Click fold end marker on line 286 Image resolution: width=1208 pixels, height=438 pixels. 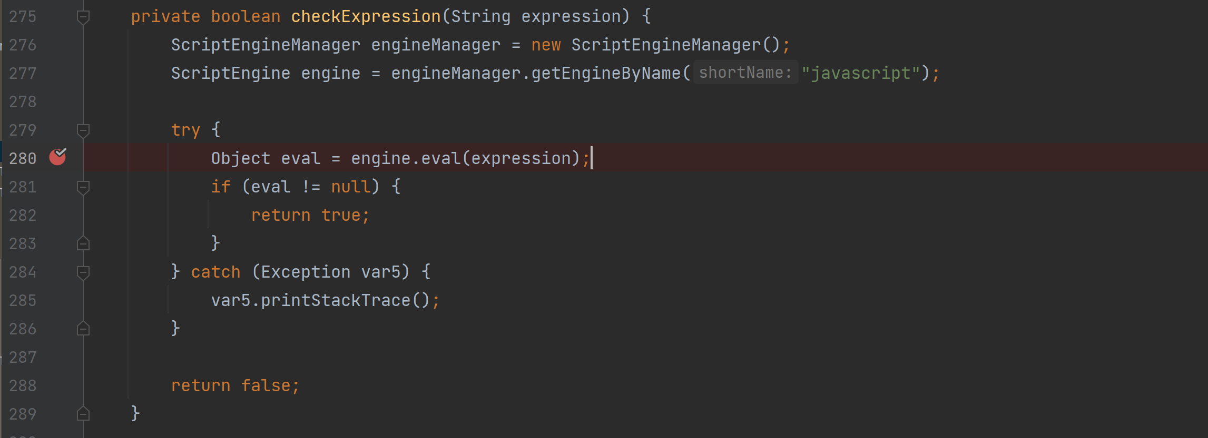(83, 329)
